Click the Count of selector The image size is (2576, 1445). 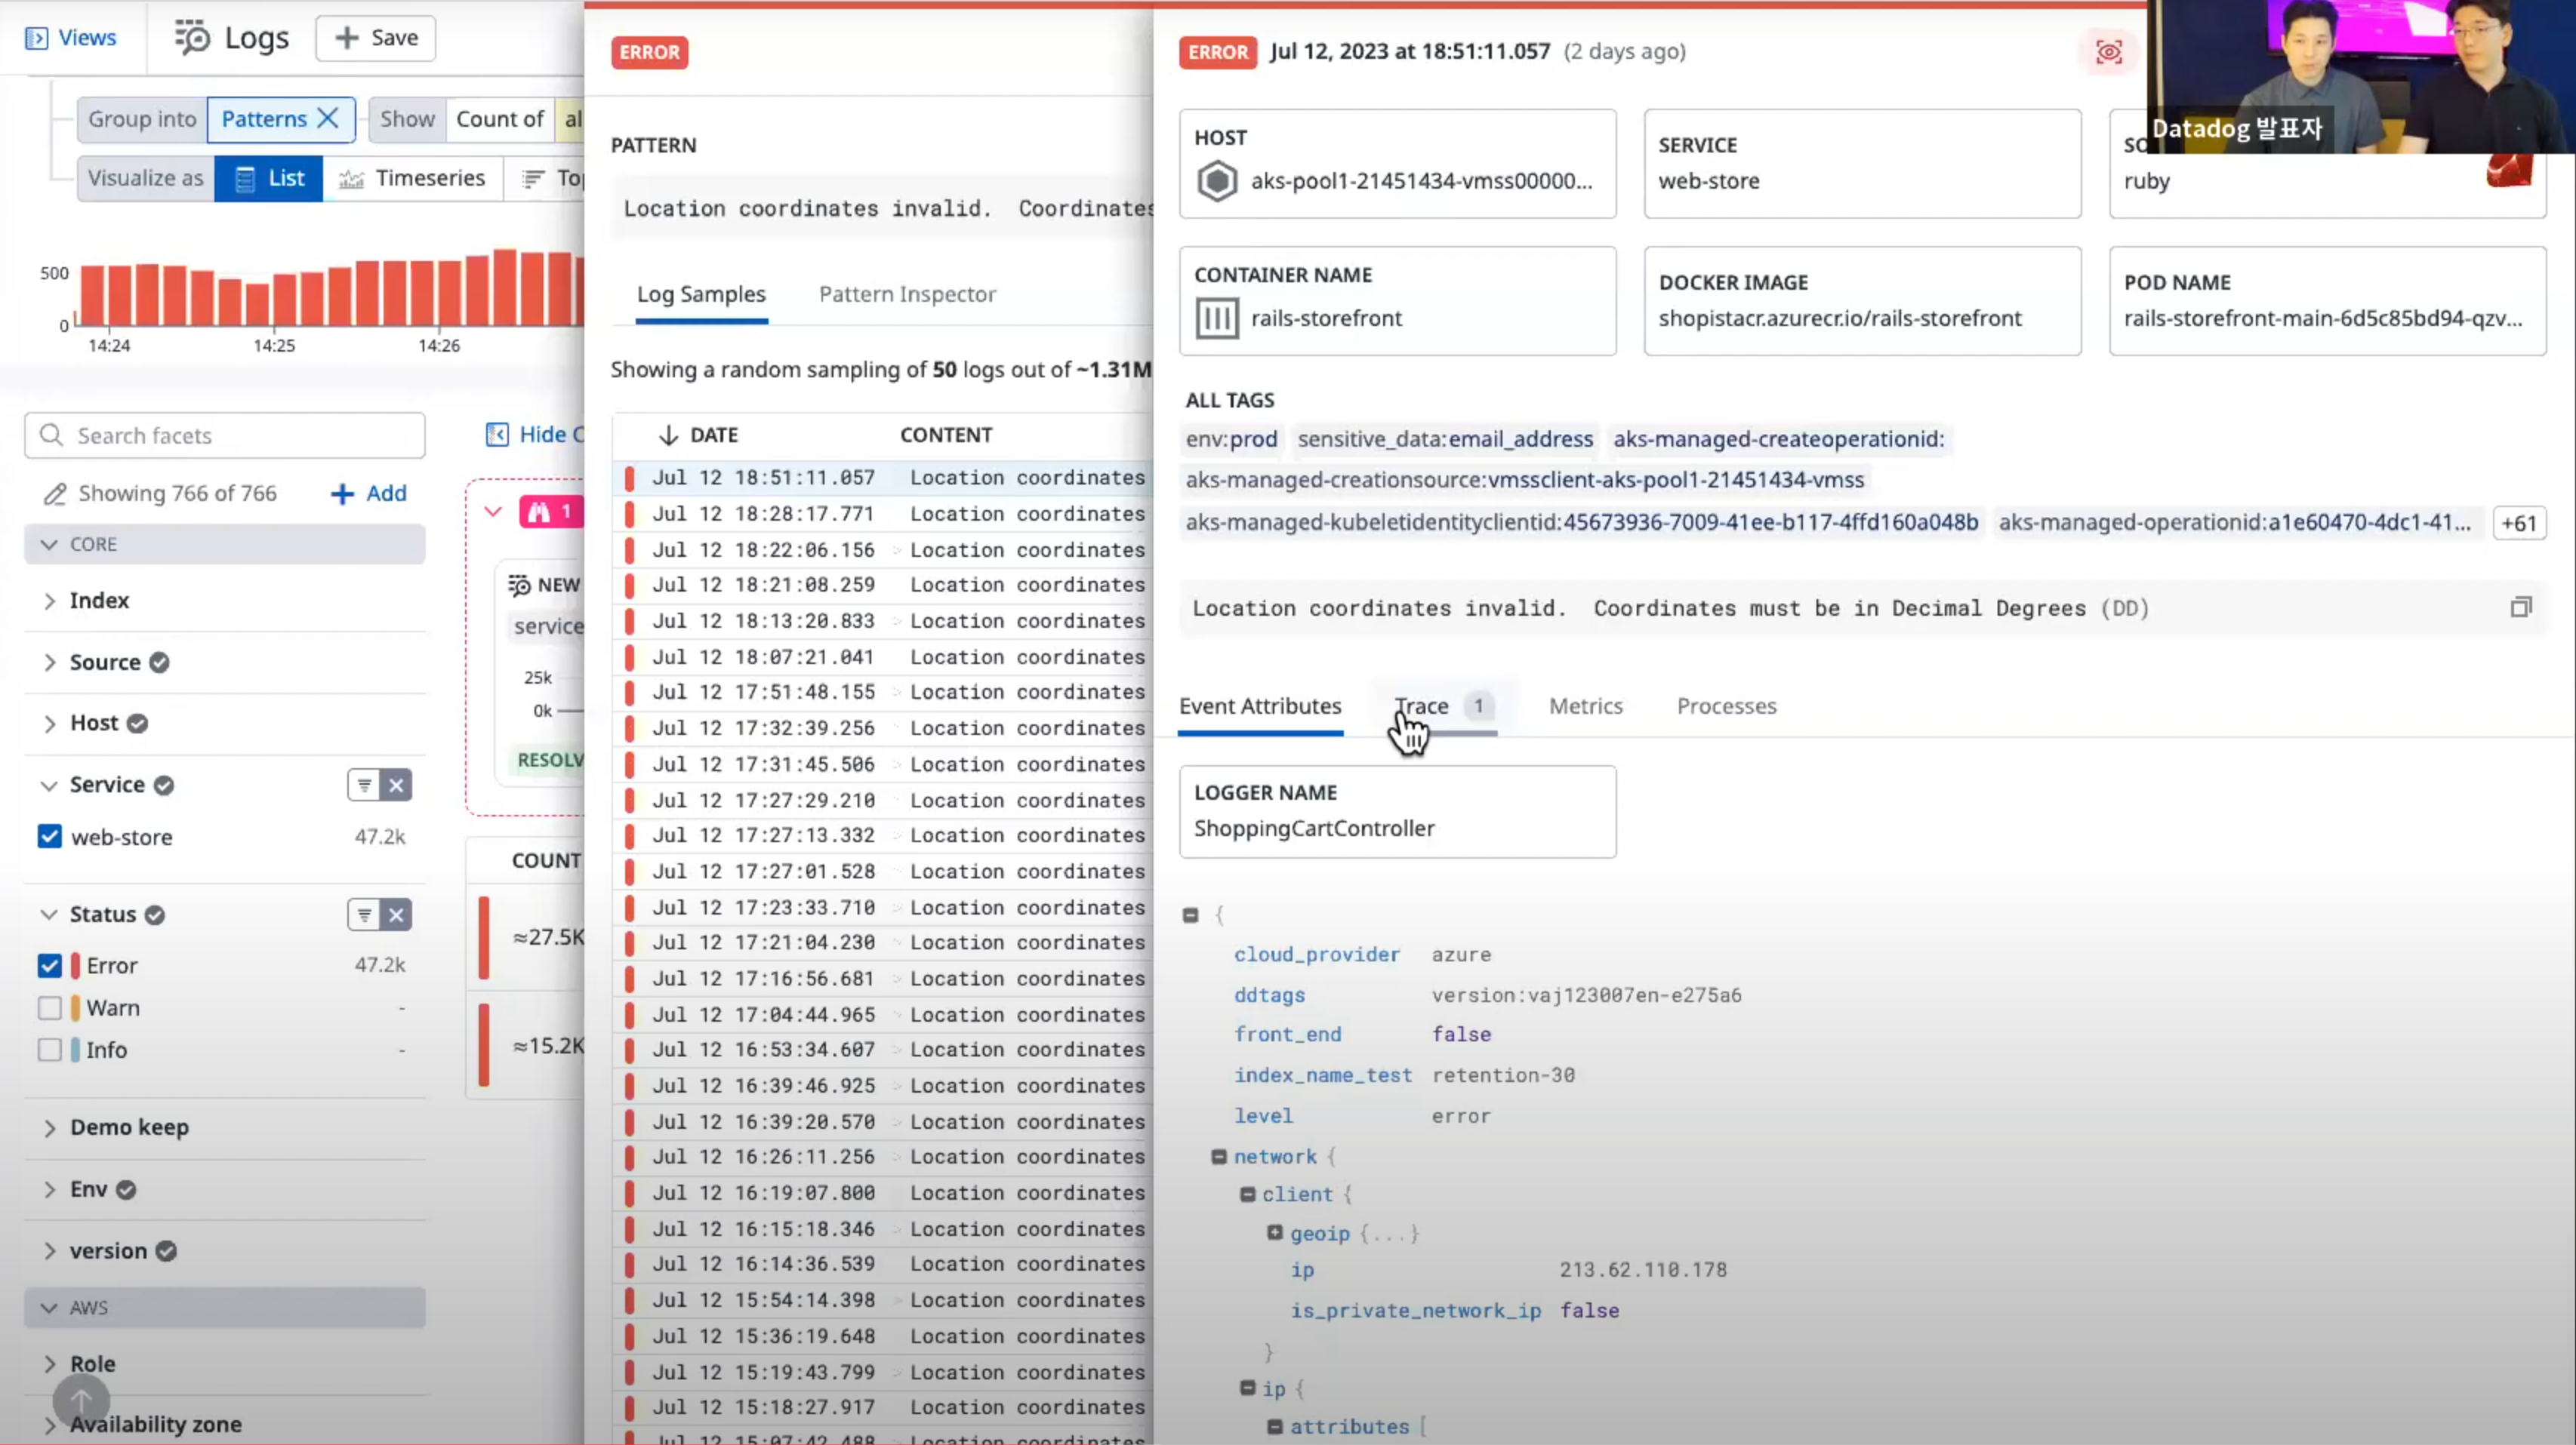(500, 119)
